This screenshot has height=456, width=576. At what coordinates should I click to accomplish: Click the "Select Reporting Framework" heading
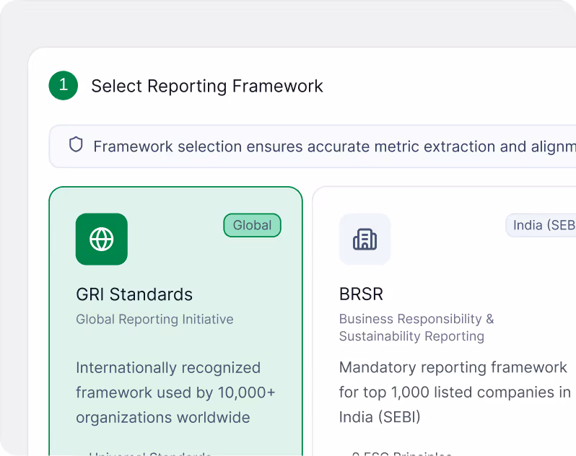click(207, 87)
